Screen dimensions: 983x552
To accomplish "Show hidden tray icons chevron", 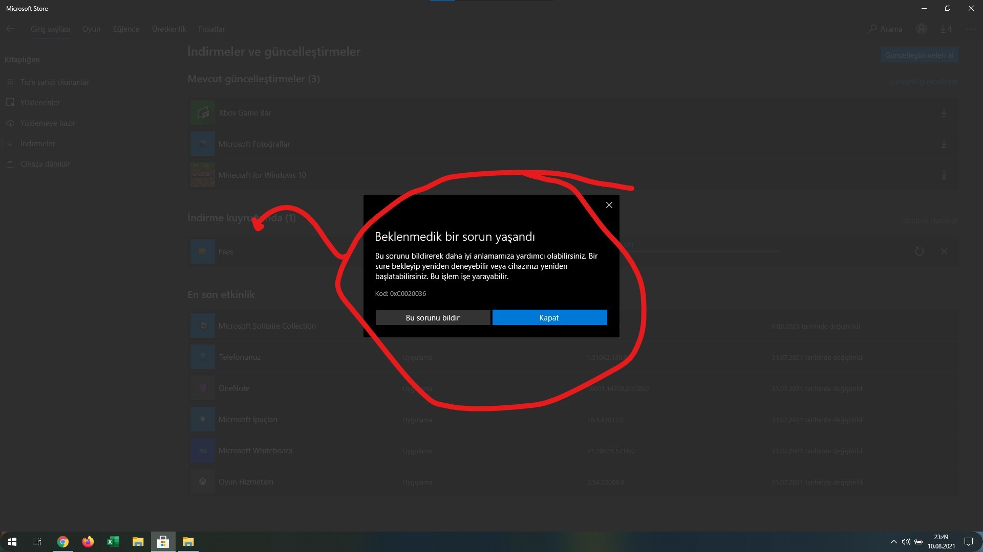I will [893, 542].
